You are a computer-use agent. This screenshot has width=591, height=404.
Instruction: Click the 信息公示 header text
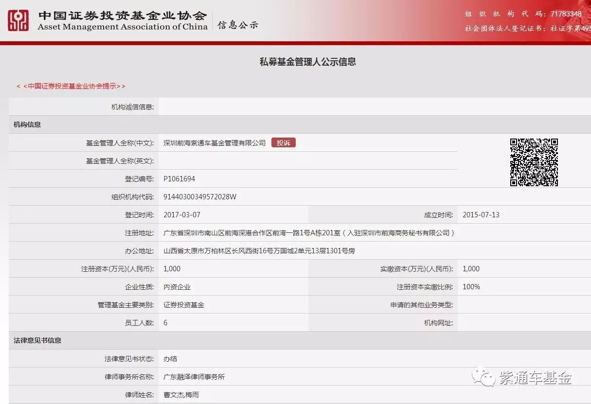click(x=237, y=25)
